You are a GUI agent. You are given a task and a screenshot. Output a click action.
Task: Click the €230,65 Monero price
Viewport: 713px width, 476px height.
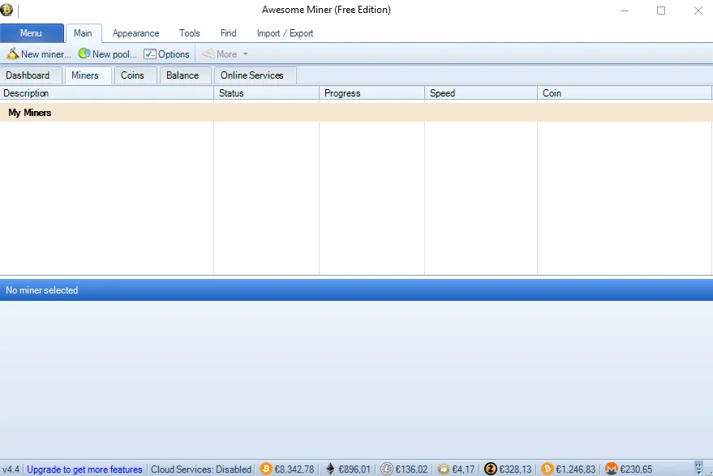pos(636,470)
